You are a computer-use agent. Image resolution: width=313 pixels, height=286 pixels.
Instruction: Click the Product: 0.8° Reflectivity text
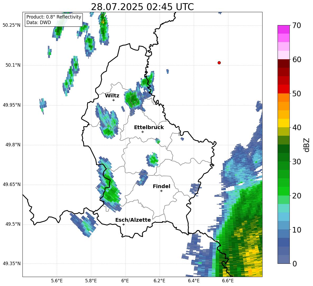(54, 17)
